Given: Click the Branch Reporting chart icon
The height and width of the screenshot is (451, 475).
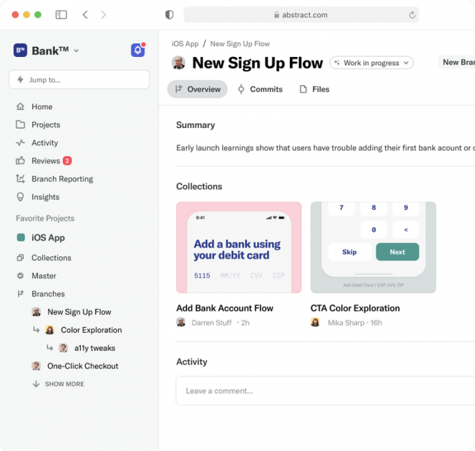Looking at the screenshot, I should (x=20, y=179).
